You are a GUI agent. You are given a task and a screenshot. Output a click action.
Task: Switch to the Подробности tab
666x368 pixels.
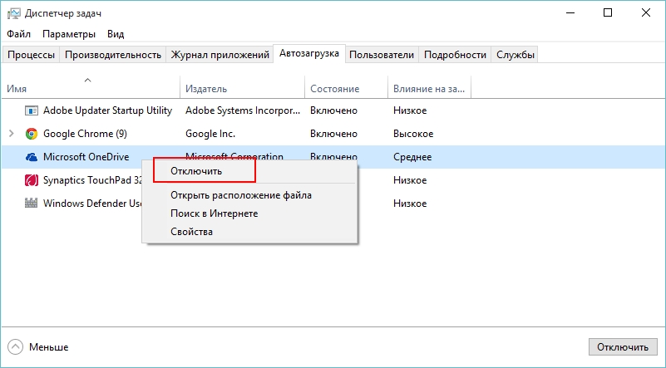tap(455, 55)
